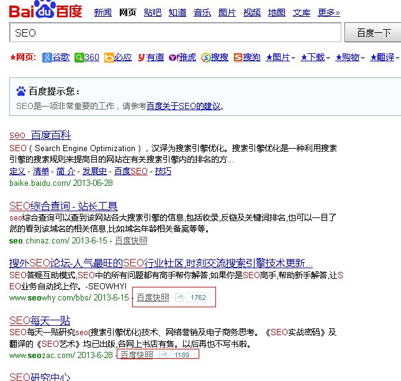The width and height of the screenshot is (401, 381).
Task: Expand the 更多» more link
Action: pos(329,12)
